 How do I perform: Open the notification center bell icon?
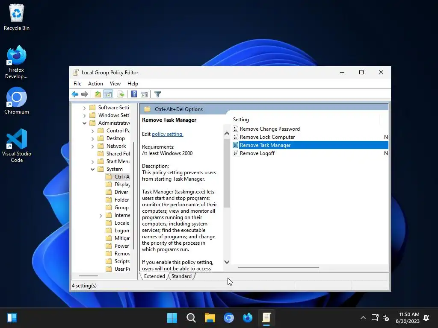click(426, 318)
